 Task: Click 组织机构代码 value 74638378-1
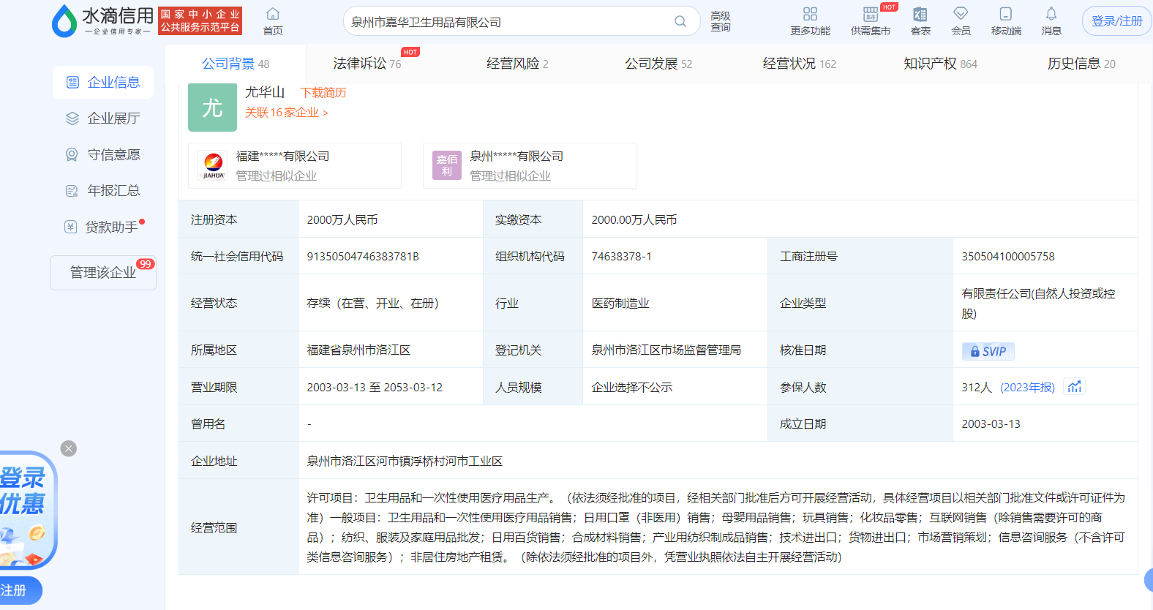[x=621, y=256]
